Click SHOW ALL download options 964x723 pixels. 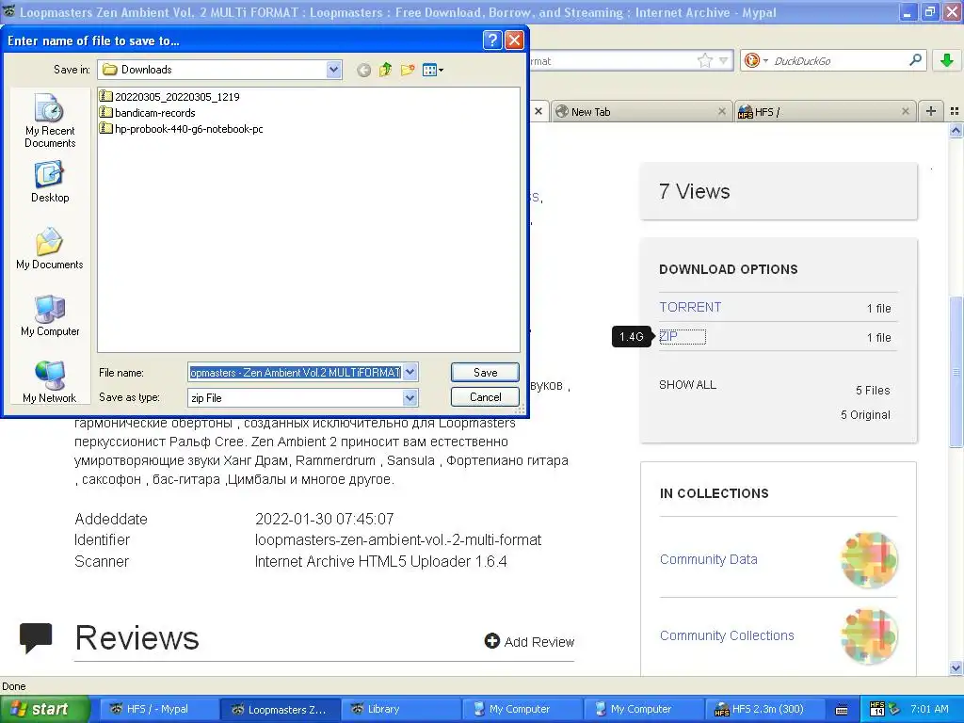pos(687,385)
